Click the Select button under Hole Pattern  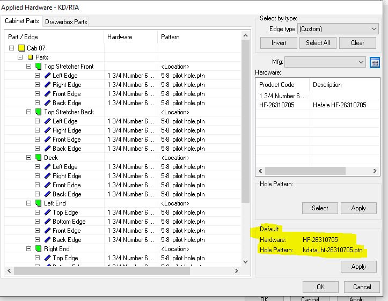click(320, 208)
